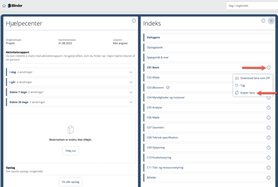Select 'Download fane som ZIP' menu option
278x187 pixels.
coord(255,78)
